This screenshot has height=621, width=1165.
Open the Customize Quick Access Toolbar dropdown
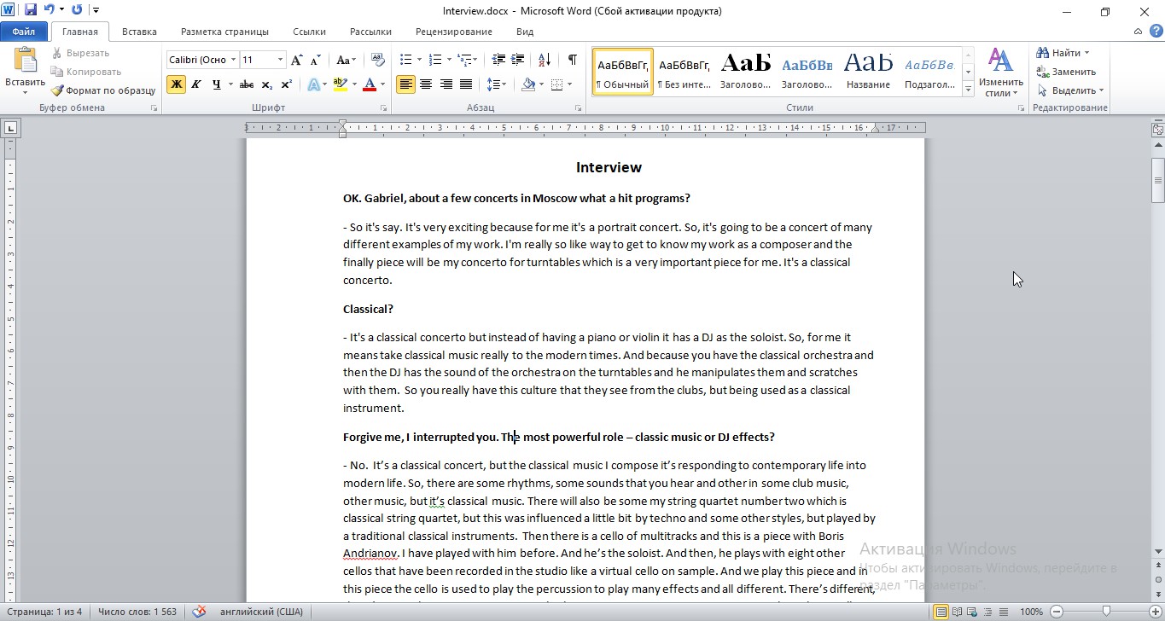(96, 10)
